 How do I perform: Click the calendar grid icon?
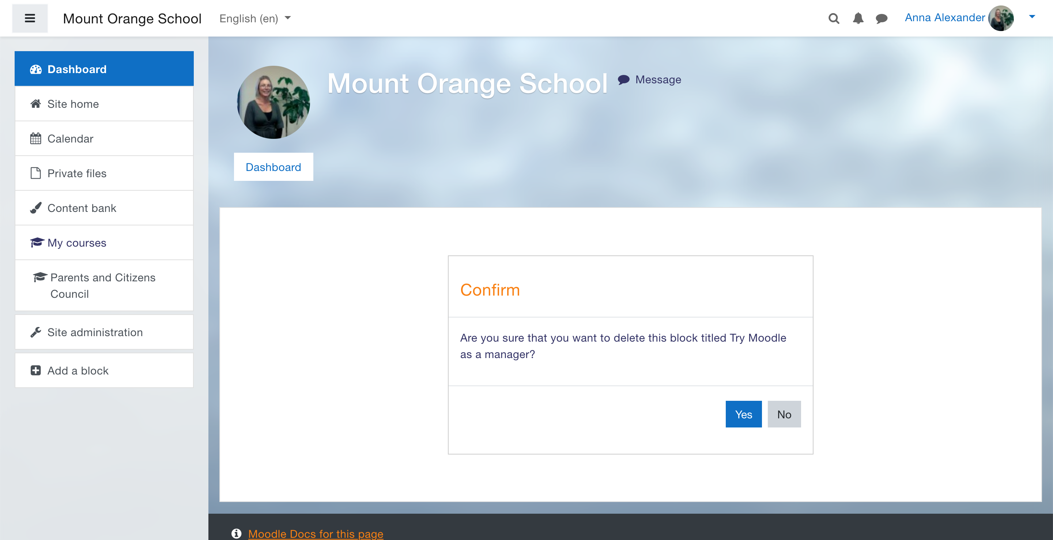(x=35, y=138)
